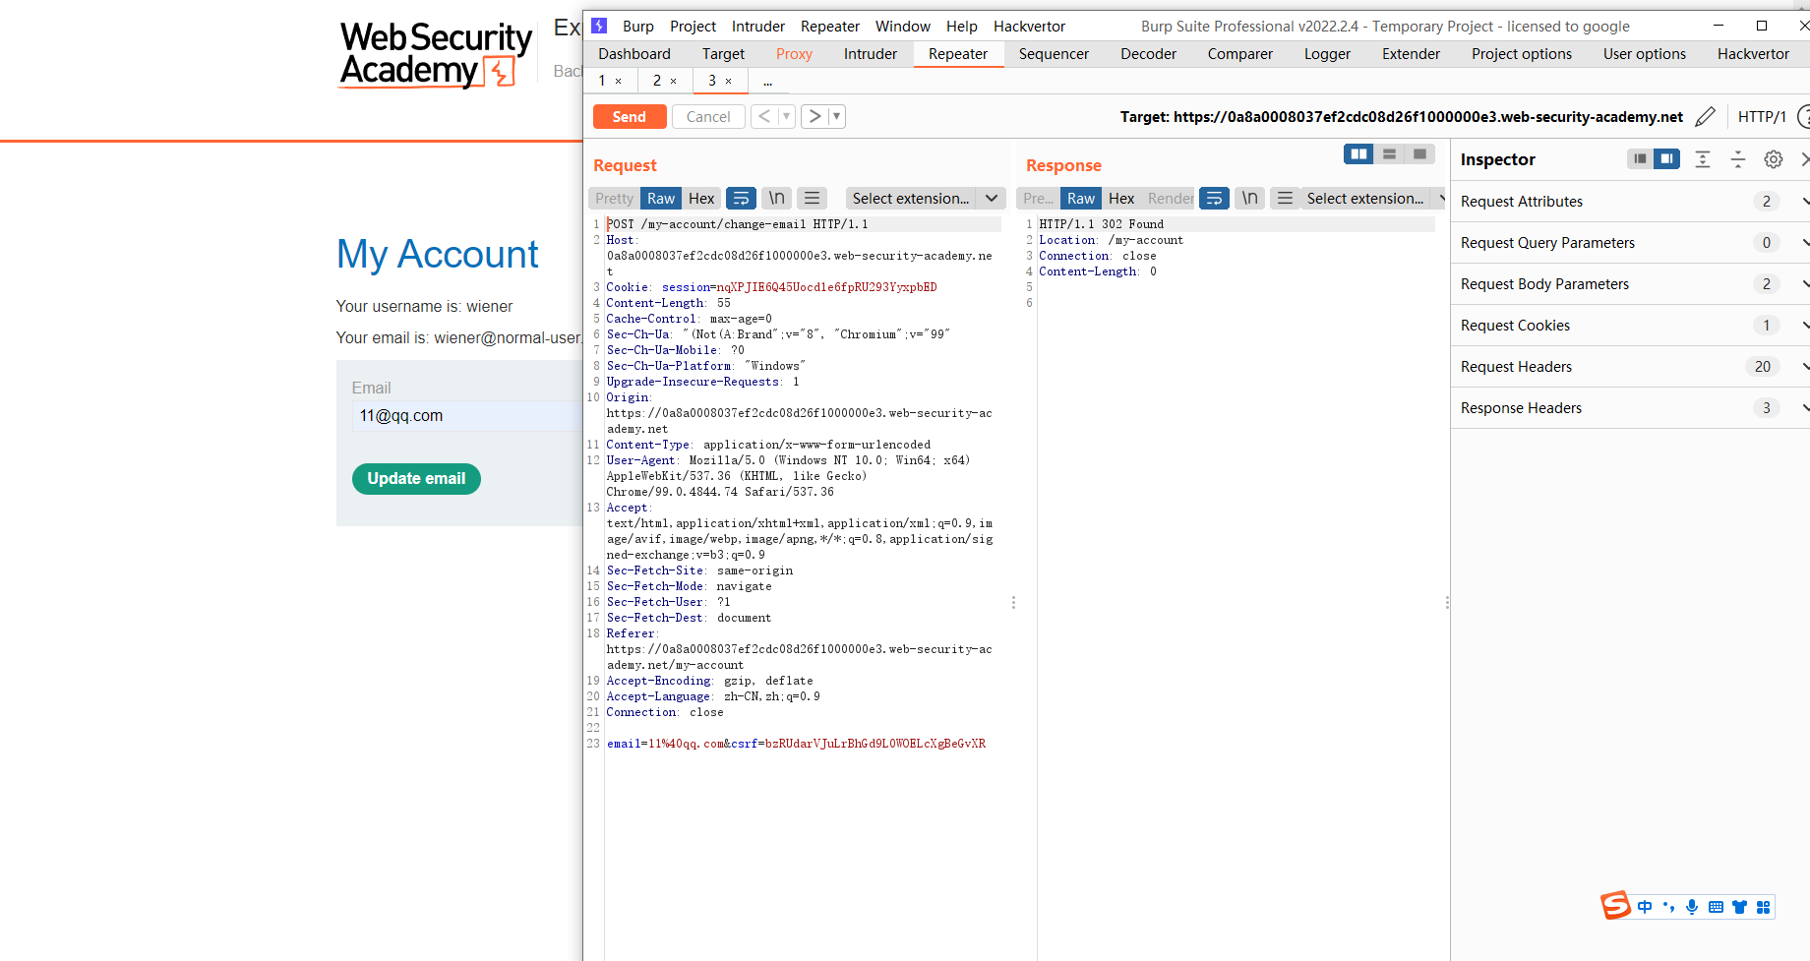Open the forward history dropdown arrow

tap(837, 117)
